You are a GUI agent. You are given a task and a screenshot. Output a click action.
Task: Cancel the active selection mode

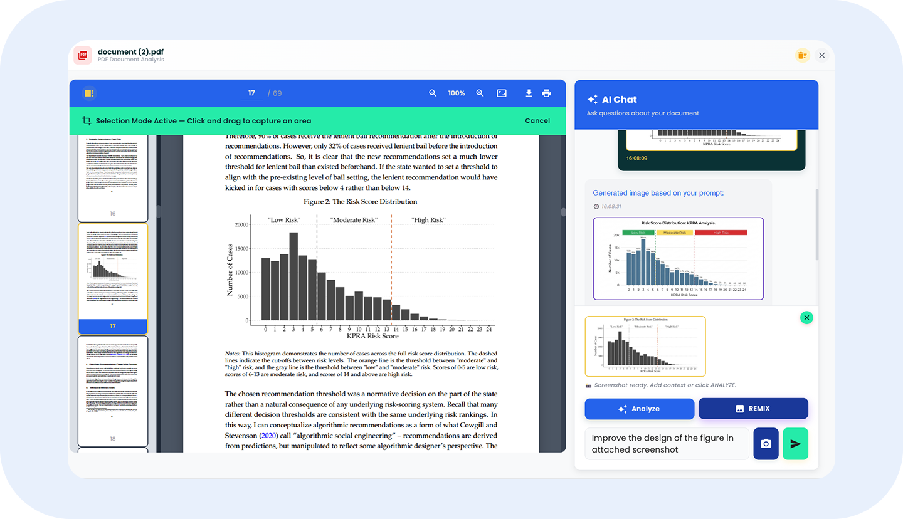point(537,120)
